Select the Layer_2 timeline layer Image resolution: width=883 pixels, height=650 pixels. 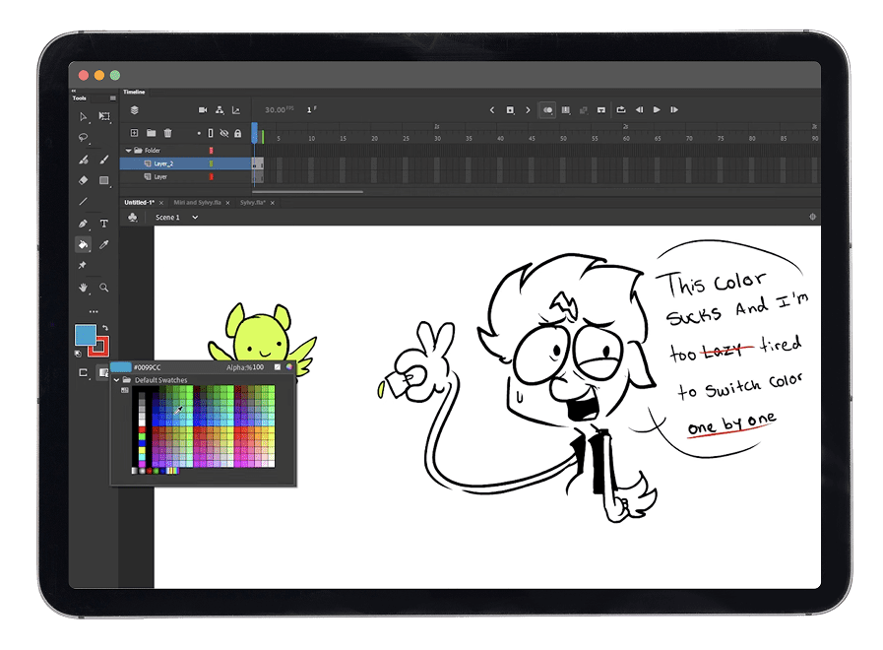tap(163, 163)
